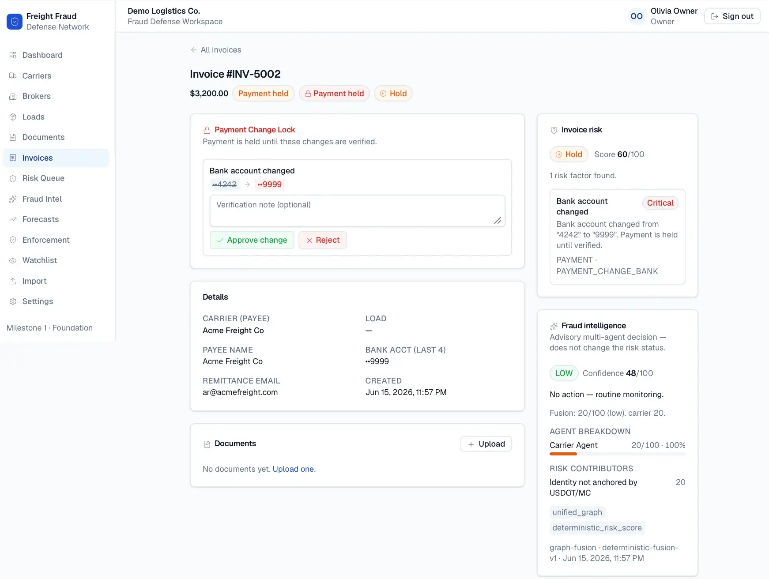Screen dimensions: 769x579
Task: Click the Sign out button
Action: (x=732, y=16)
